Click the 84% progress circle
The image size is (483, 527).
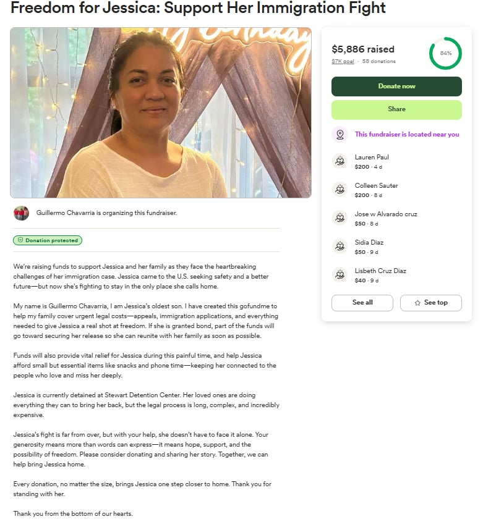click(445, 53)
